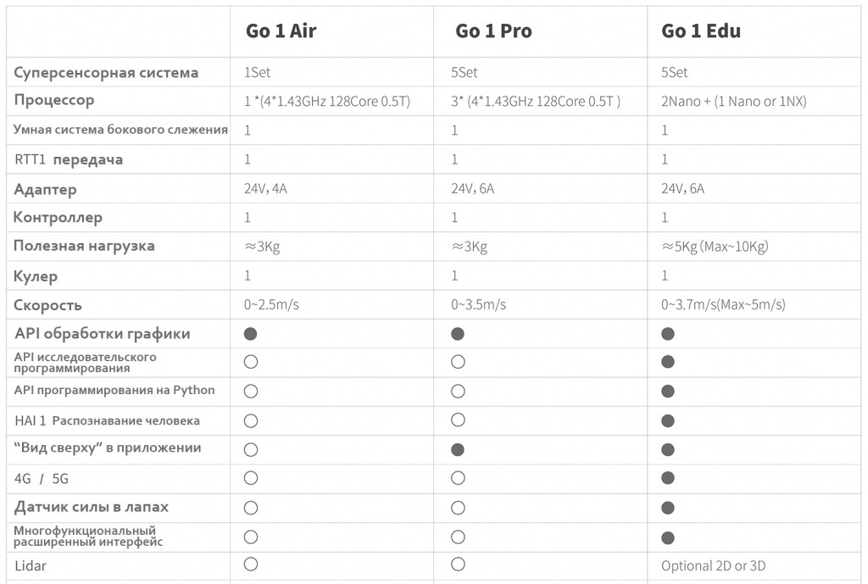
Task: Click filled dot for Go 1 Edu research API
Action: 668,362
